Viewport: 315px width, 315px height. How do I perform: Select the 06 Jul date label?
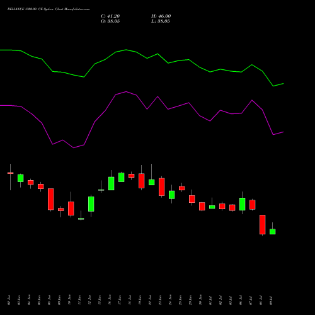pyautogui.click(x=241, y=300)
